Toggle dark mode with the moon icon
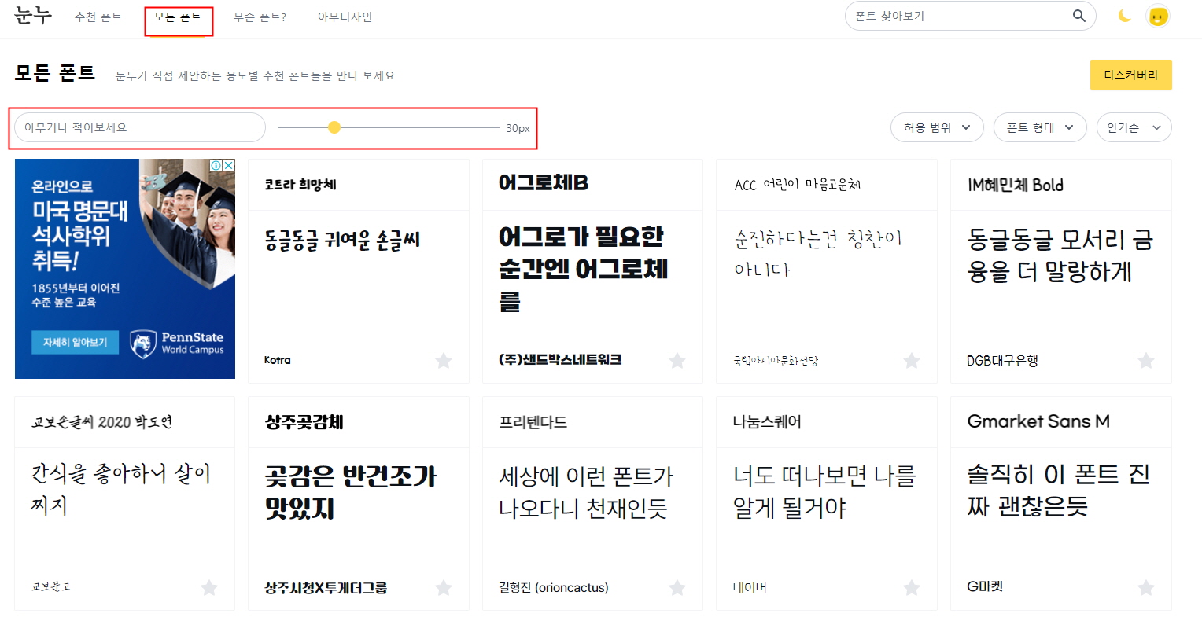The height and width of the screenshot is (621, 1202). (x=1125, y=16)
